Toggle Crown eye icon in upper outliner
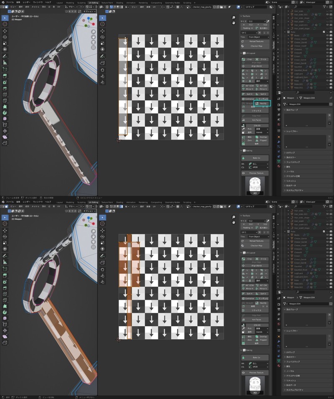This screenshot has width=334, height=399. 327,56
